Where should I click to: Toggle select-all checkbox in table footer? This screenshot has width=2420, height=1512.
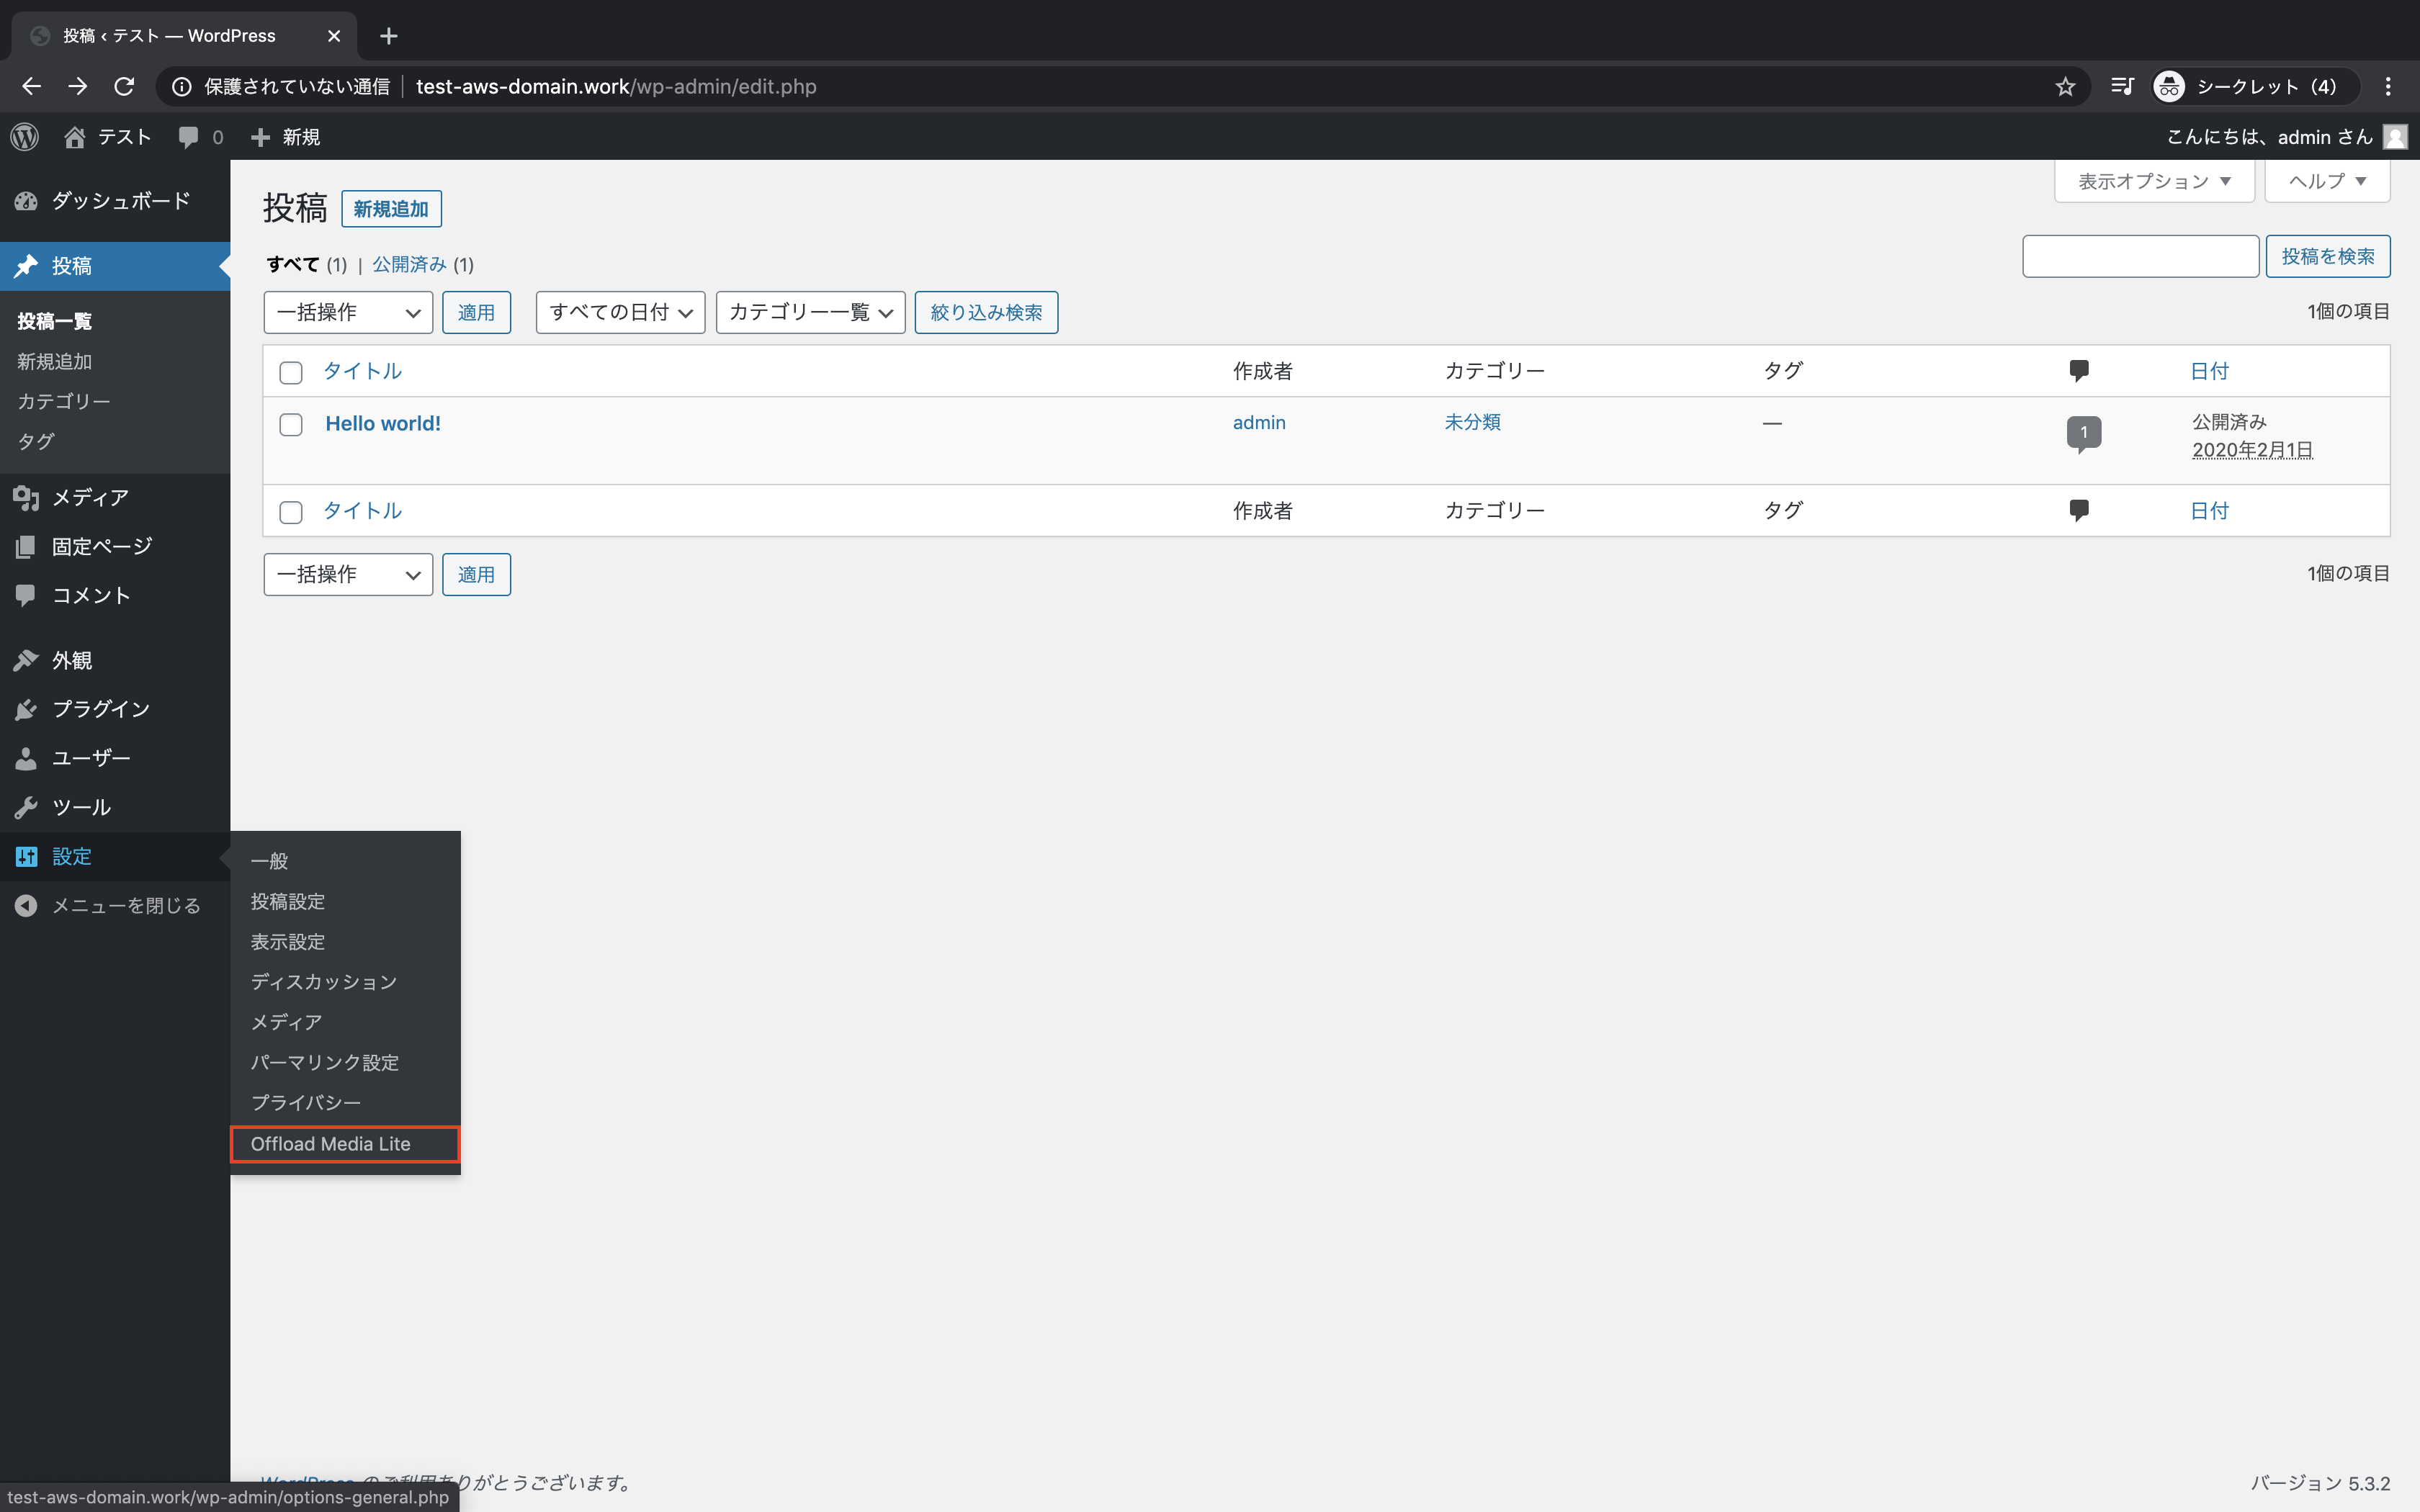coord(291,512)
